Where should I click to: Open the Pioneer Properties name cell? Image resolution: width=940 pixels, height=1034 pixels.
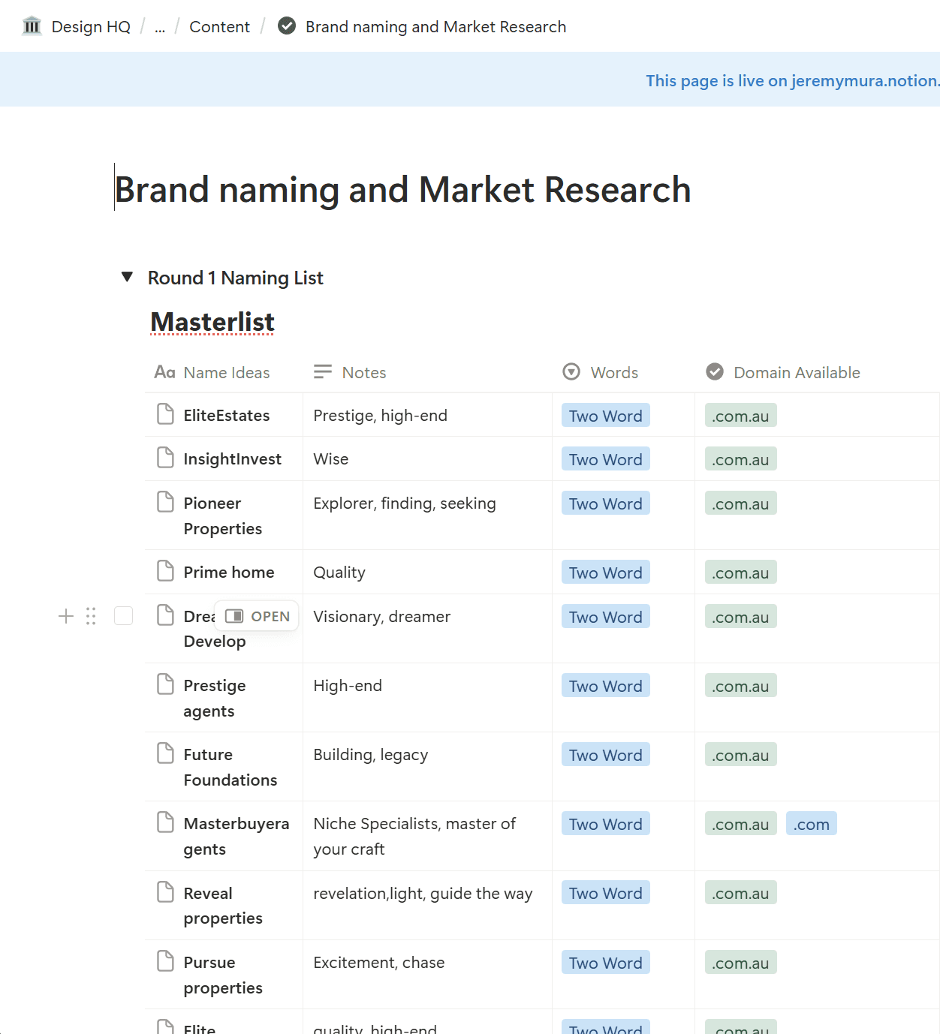(x=224, y=515)
